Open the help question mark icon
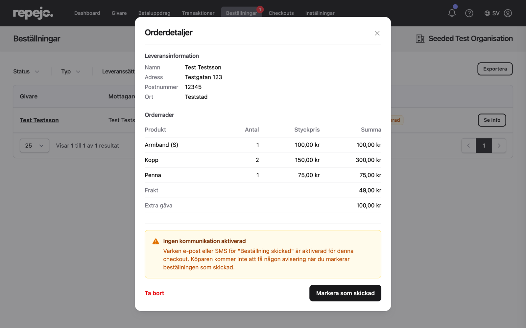This screenshot has height=328, width=526. click(x=469, y=13)
